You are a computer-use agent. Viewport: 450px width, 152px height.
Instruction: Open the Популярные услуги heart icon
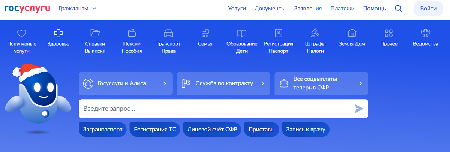click(x=22, y=33)
